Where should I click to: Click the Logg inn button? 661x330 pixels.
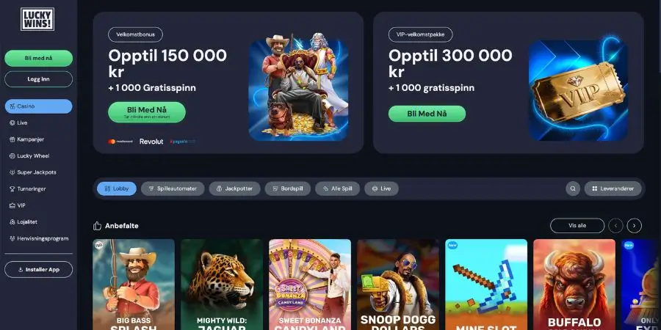coord(38,79)
